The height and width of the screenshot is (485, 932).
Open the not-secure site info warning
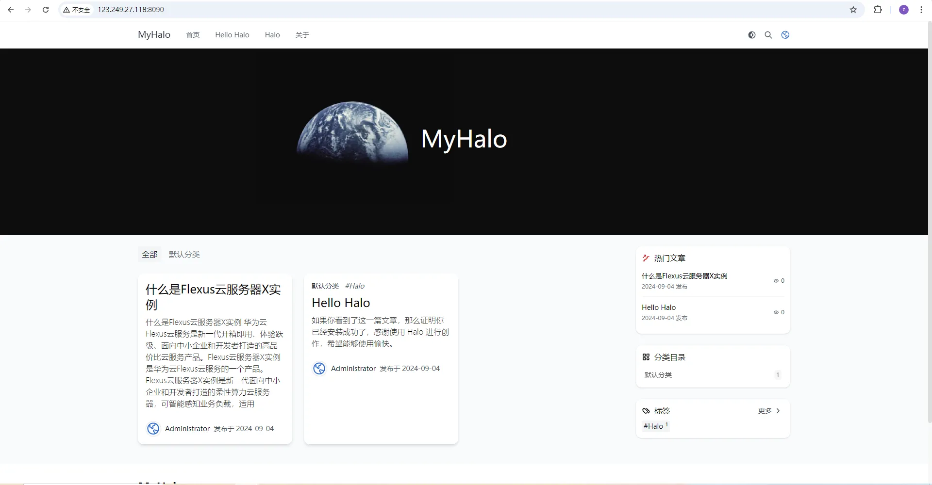point(77,10)
